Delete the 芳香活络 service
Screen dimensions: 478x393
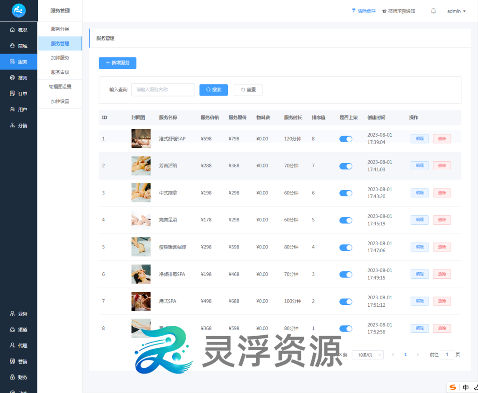(x=442, y=165)
